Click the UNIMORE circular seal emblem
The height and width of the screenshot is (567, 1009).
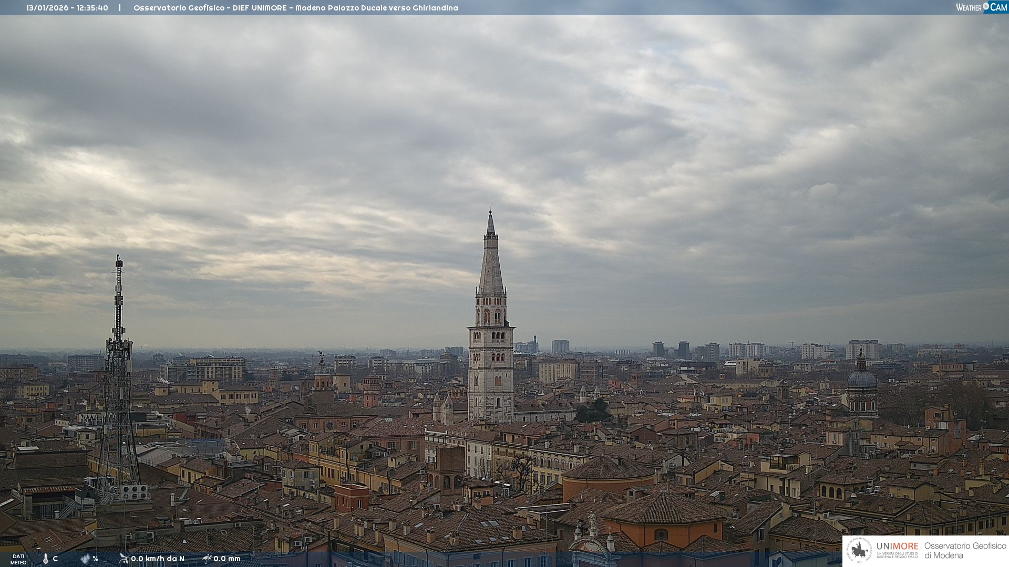860,551
